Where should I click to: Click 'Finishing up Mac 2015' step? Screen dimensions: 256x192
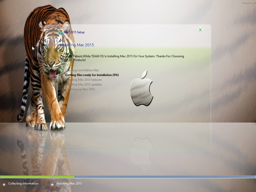click(80, 89)
